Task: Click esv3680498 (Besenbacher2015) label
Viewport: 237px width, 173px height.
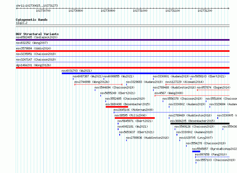Action: 128,104
